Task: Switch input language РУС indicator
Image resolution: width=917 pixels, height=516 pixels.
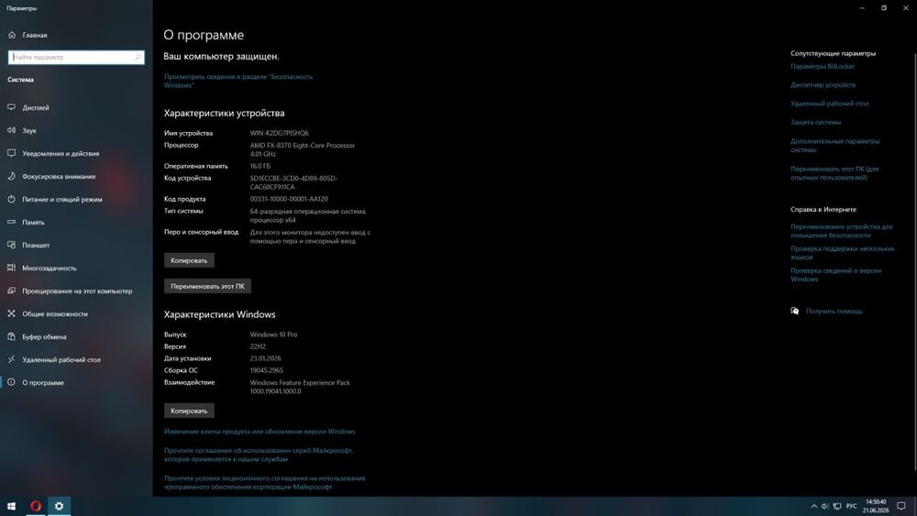Action: [852, 506]
